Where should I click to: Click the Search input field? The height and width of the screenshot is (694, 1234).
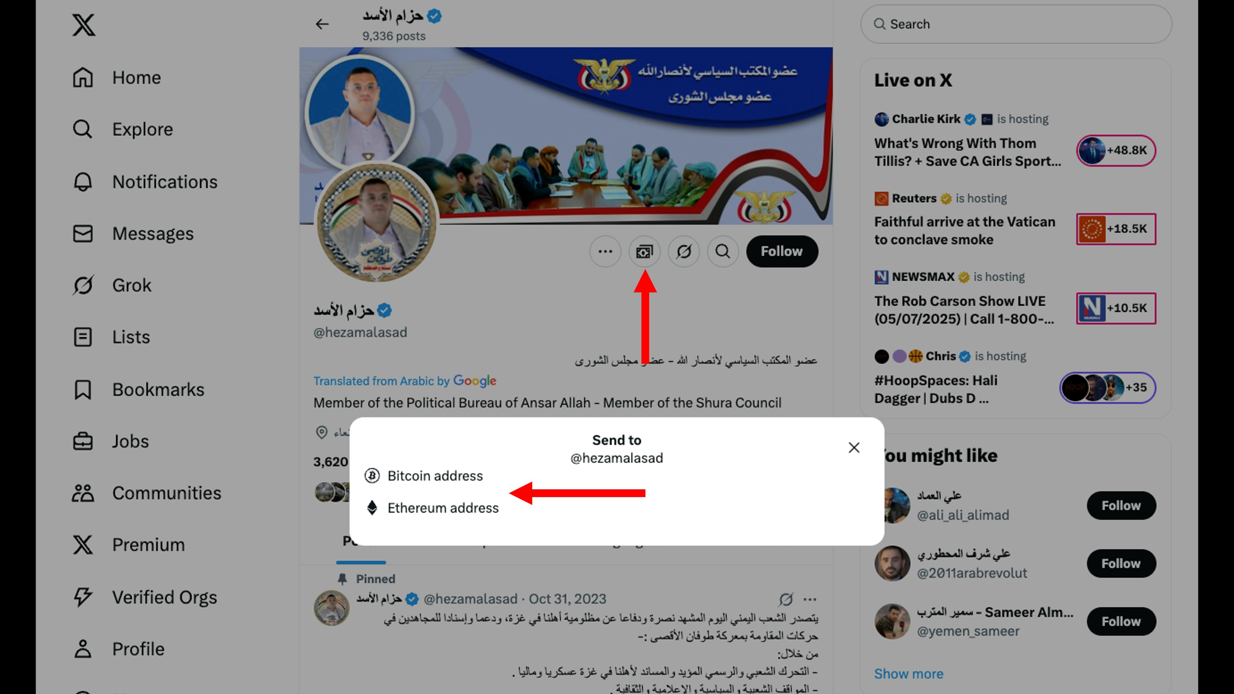click(x=1016, y=24)
